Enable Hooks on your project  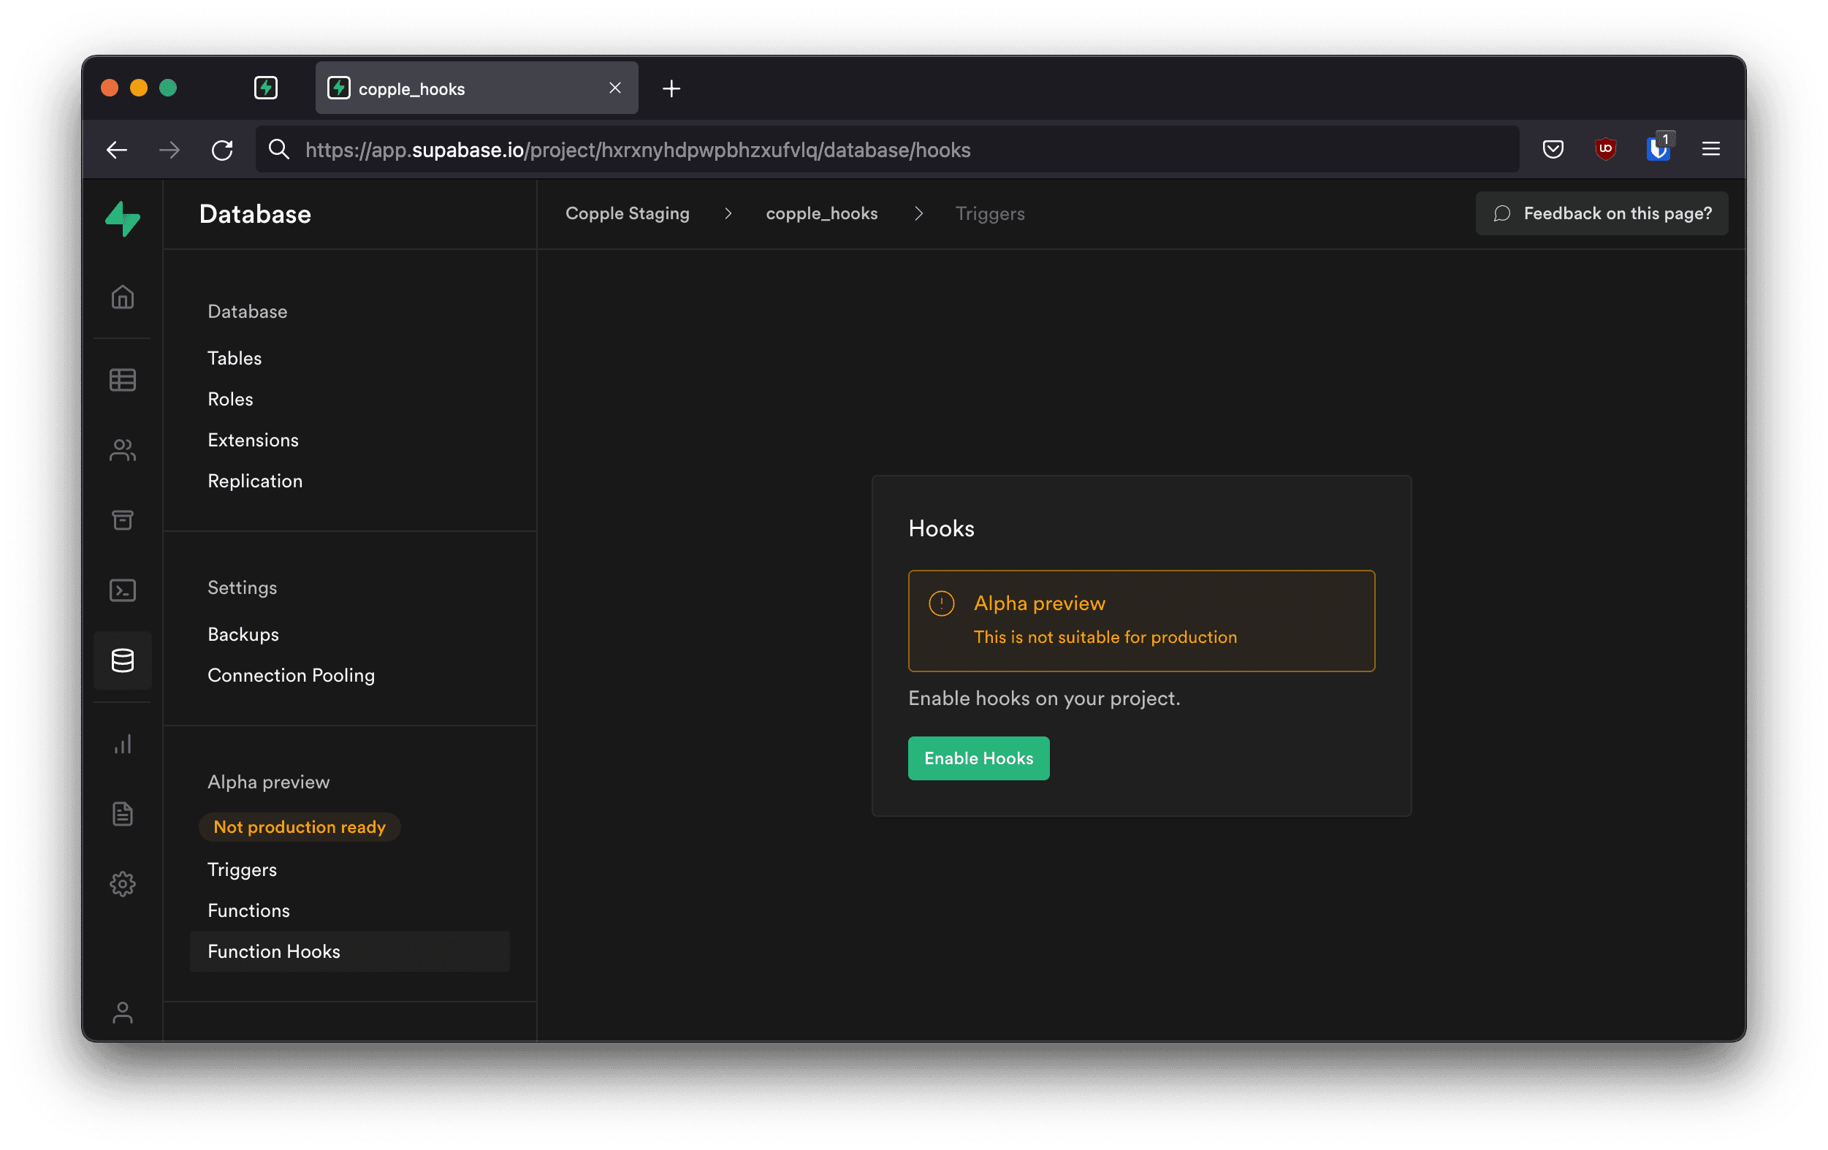(x=978, y=758)
